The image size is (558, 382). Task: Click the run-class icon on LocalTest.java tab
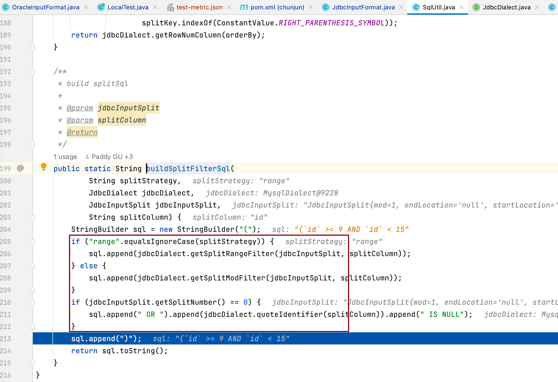coord(101,7)
